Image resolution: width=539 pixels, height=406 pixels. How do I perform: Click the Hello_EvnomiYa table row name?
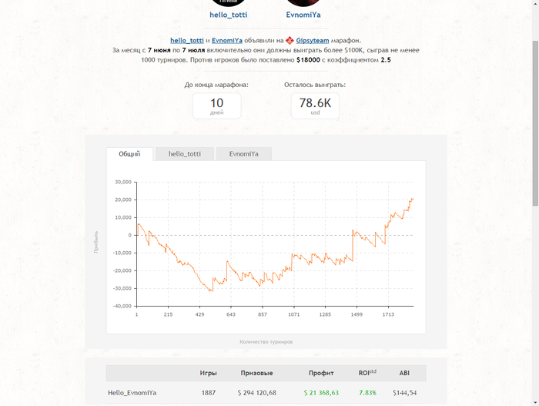[132, 393]
